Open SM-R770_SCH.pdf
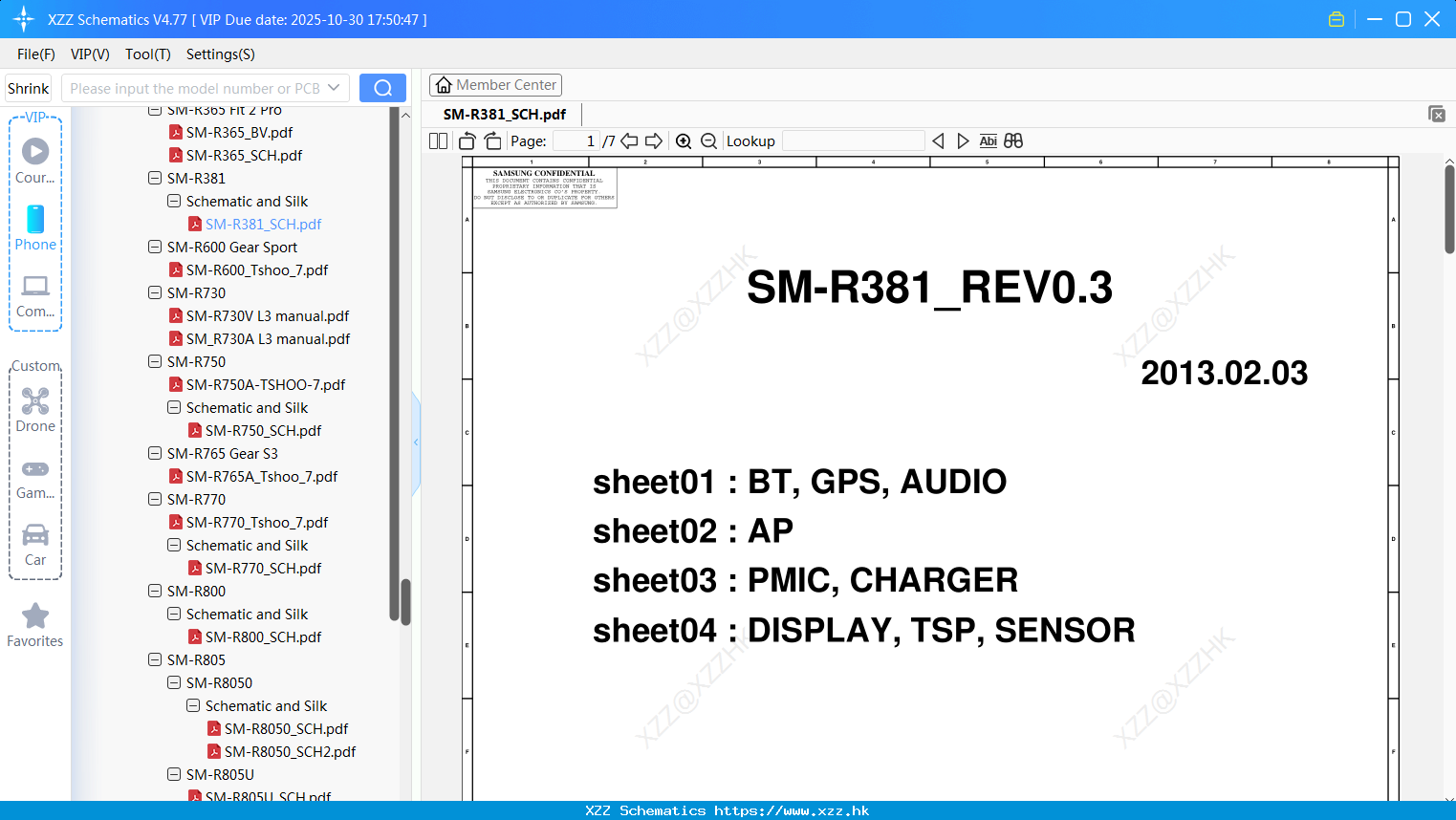1456x820 pixels. [x=263, y=568]
